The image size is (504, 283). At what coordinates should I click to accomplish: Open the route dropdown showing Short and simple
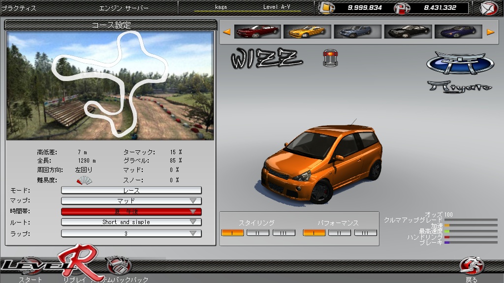pyautogui.click(x=131, y=222)
